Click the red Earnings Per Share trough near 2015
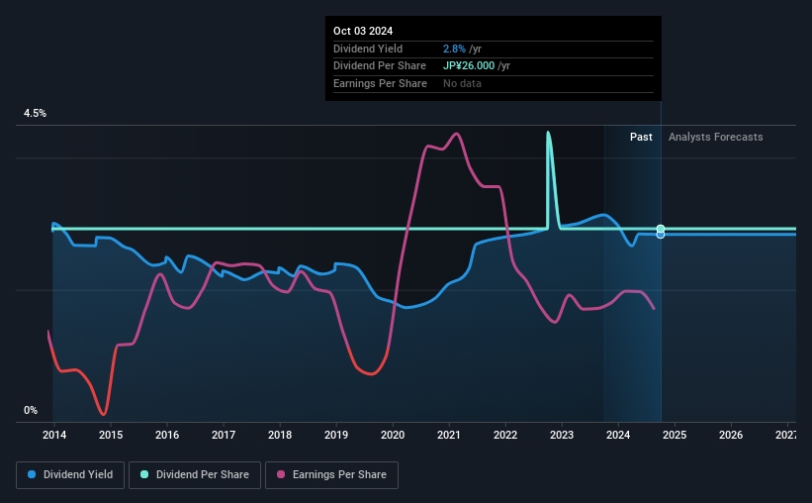This screenshot has height=503, width=812. click(x=104, y=414)
